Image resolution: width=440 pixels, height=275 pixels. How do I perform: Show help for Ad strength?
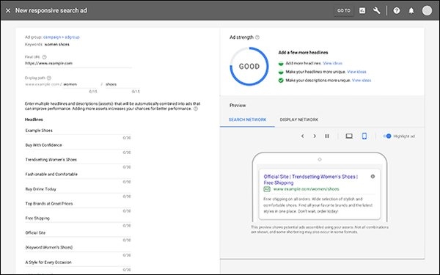(x=257, y=37)
